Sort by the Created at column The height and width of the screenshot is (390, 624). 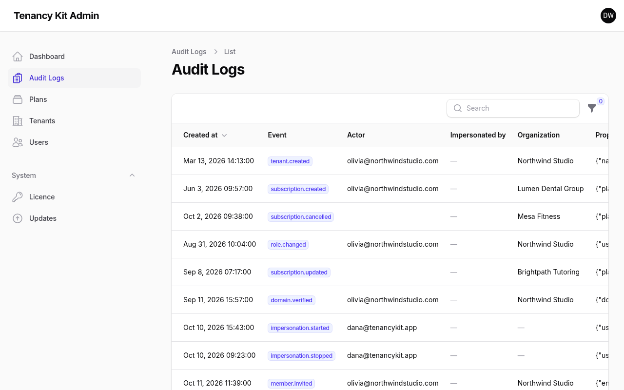205,135
